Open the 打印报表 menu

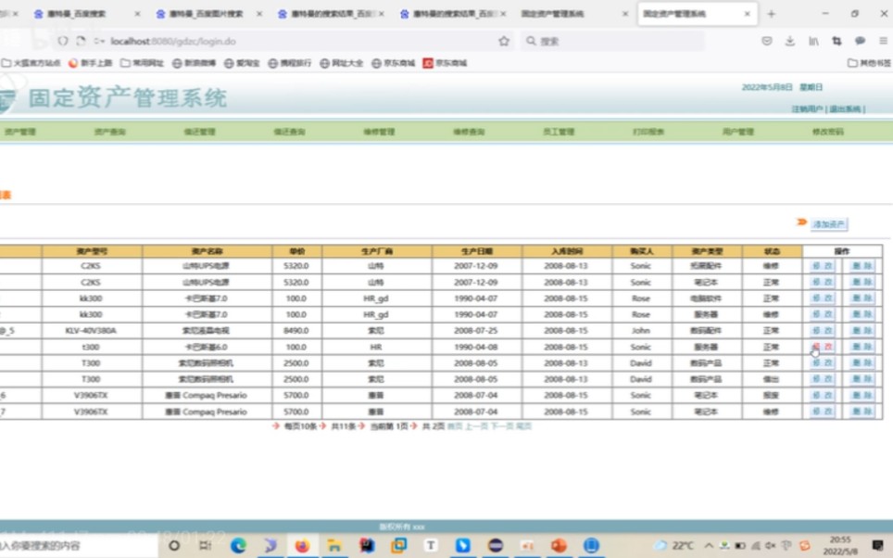click(650, 131)
